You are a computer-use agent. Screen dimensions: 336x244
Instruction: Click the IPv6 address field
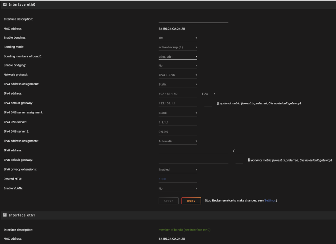click(193, 151)
